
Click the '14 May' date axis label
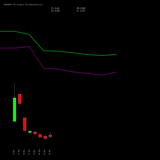(x=19, y=152)
